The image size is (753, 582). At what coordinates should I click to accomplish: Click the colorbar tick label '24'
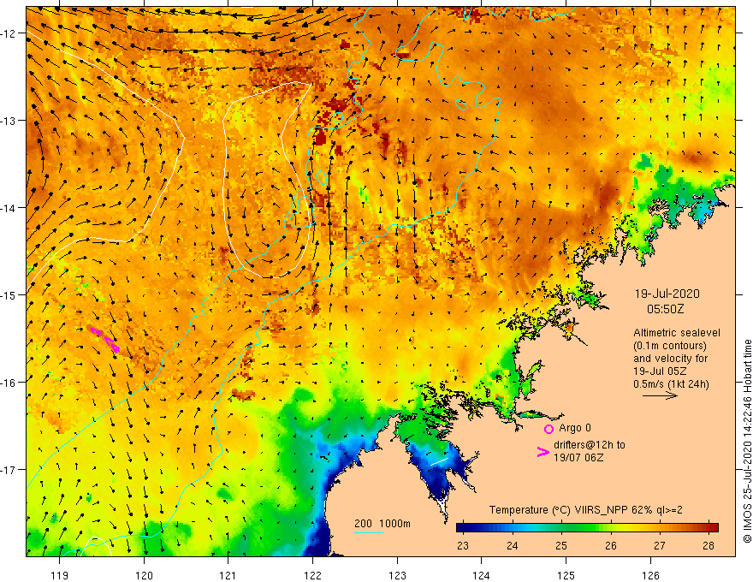click(513, 546)
